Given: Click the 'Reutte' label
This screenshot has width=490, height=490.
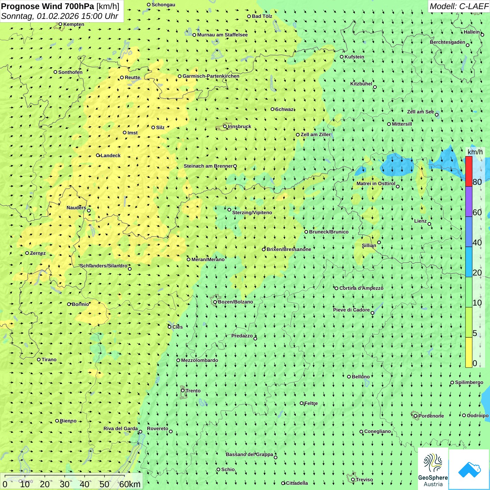Looking at the screenshot, I should pyautogui.click(x=132, y=77).
